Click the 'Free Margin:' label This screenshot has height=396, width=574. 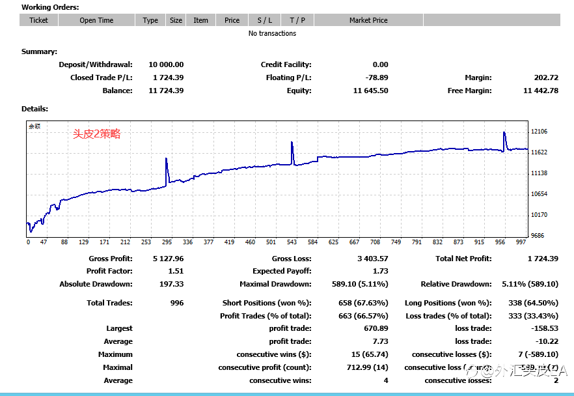click(x=470, y=91)
